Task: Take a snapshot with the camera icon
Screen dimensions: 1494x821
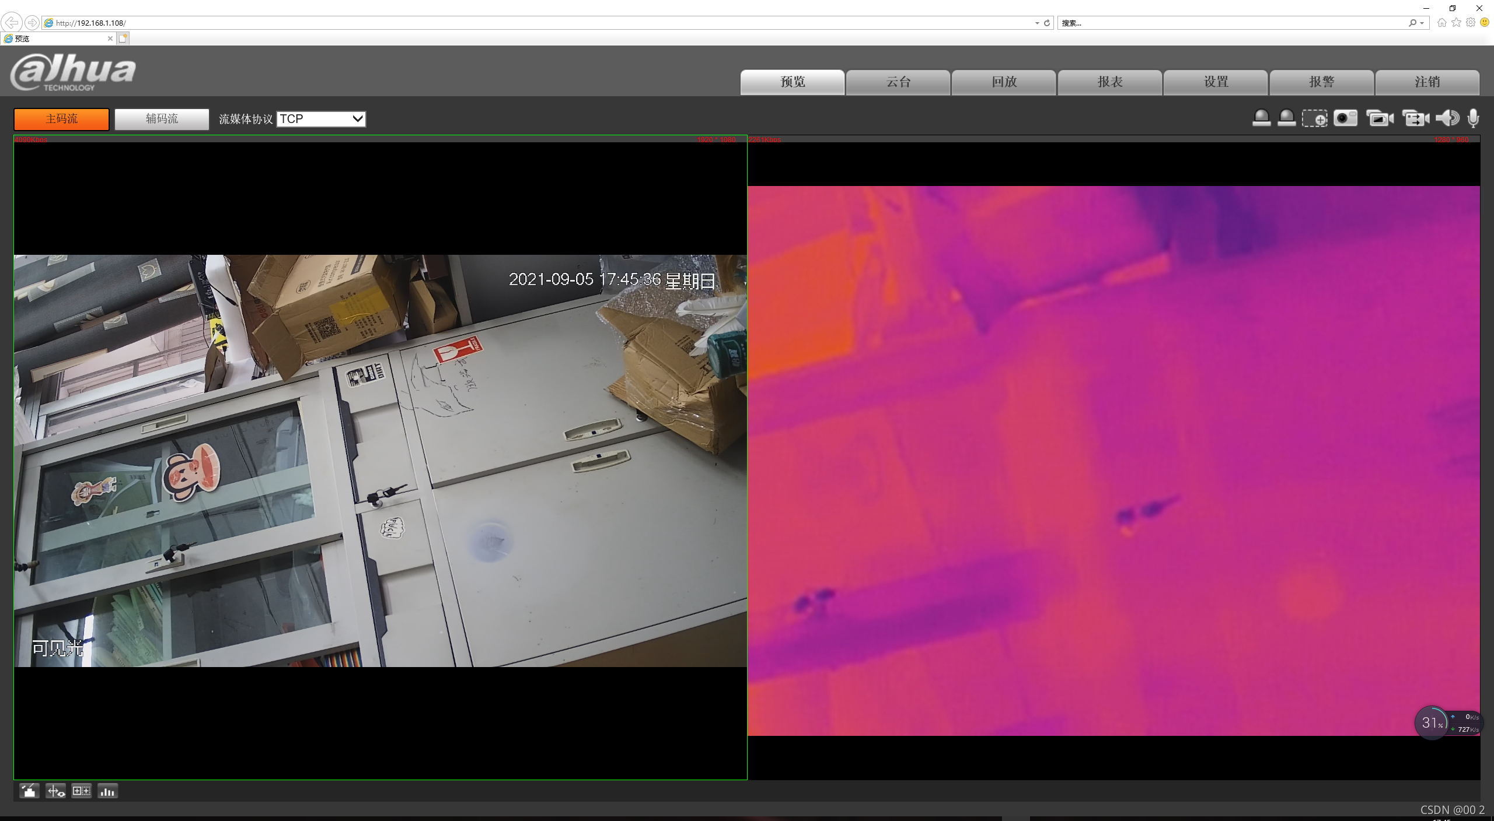Action: pos(1345,118)
